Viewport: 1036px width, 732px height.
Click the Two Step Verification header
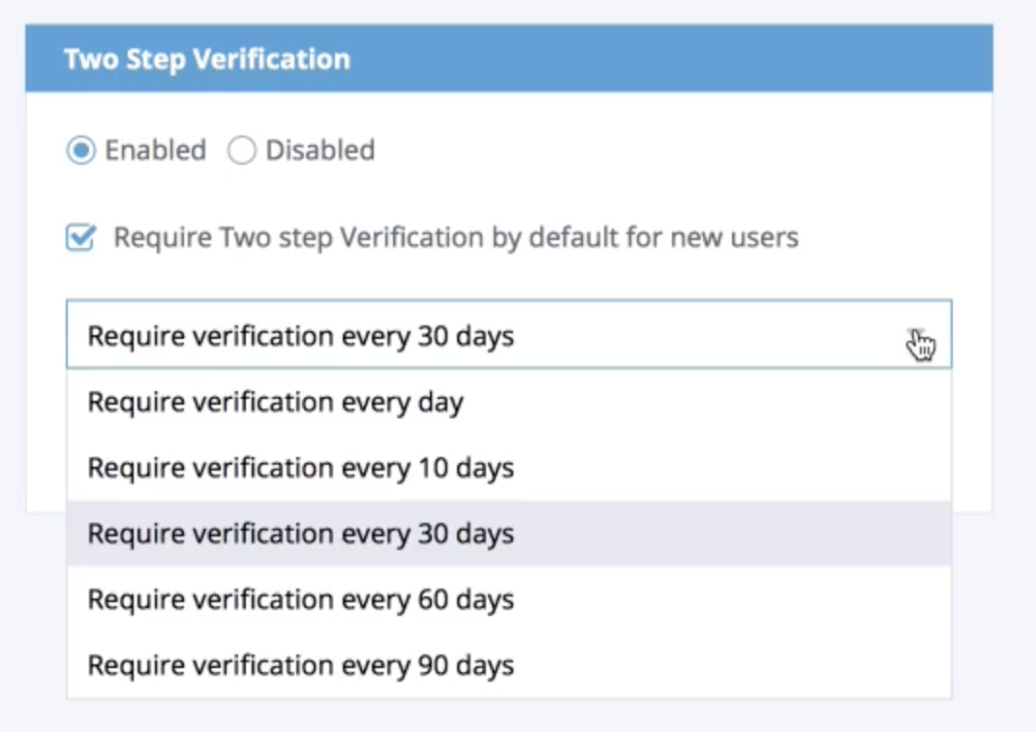(508, 59)
